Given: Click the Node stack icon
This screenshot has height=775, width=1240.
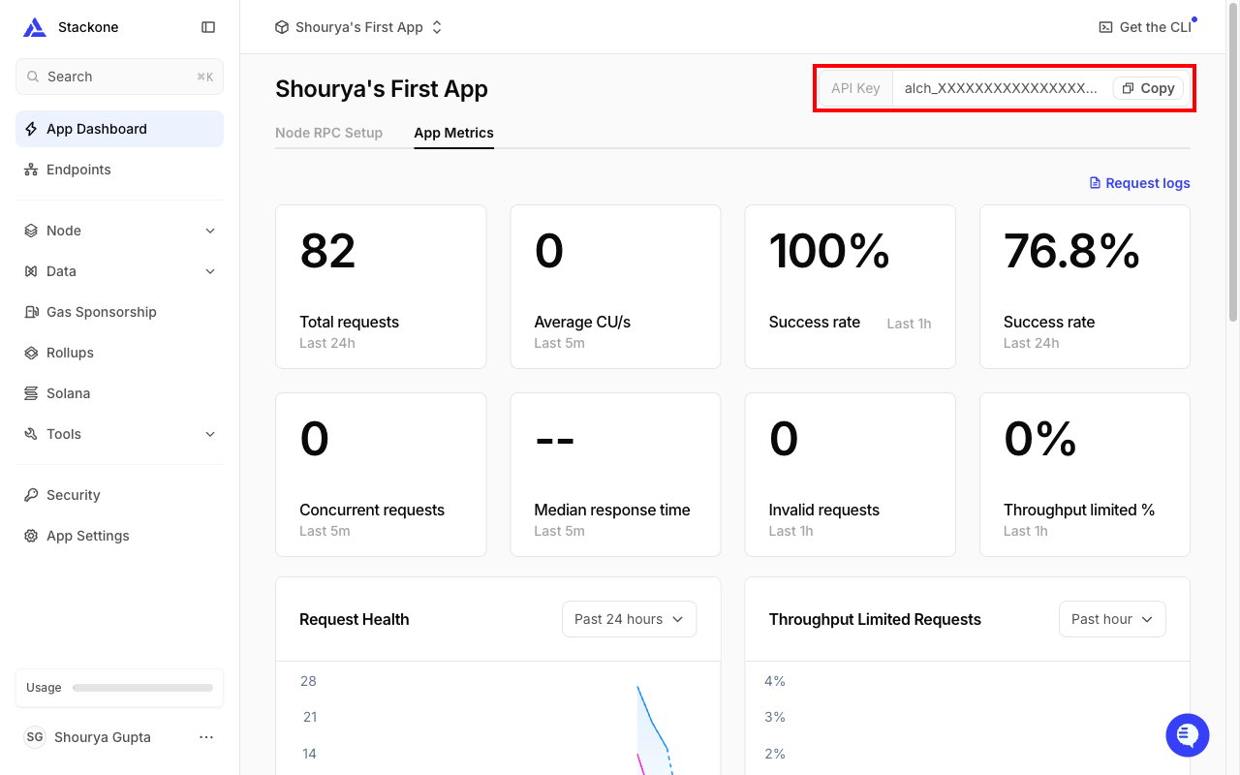Looking at the screenshot, I should 31,231.
